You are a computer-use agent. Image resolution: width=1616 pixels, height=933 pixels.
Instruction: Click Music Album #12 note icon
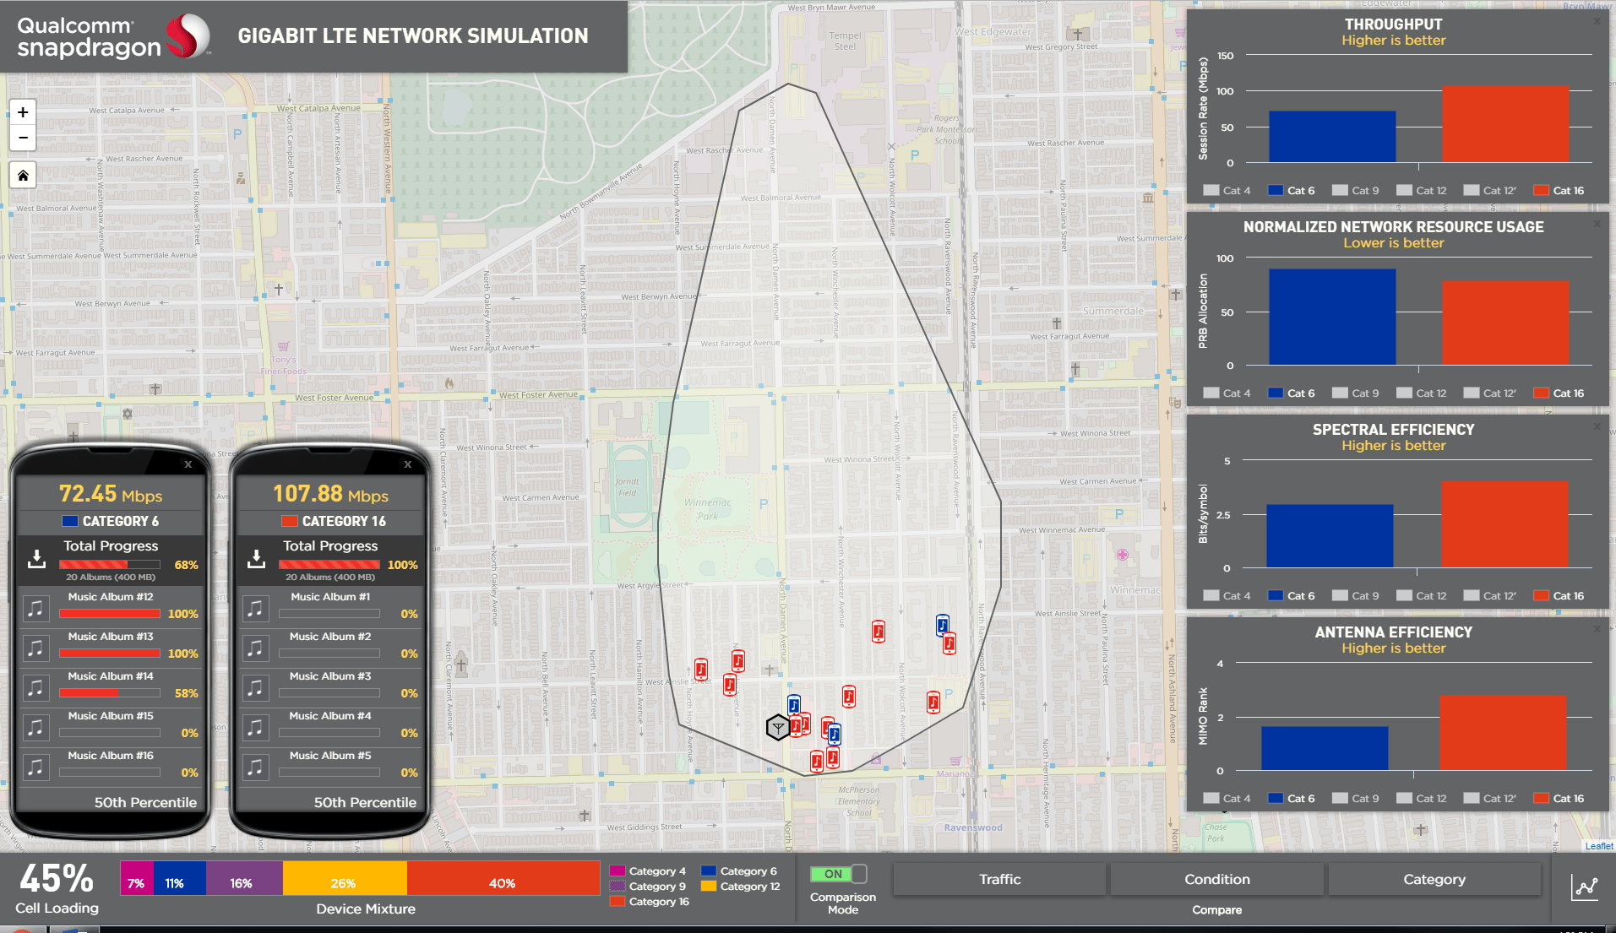pos(35,608)
